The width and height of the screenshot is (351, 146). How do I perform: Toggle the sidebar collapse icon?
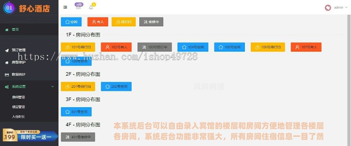coord(66,7)
